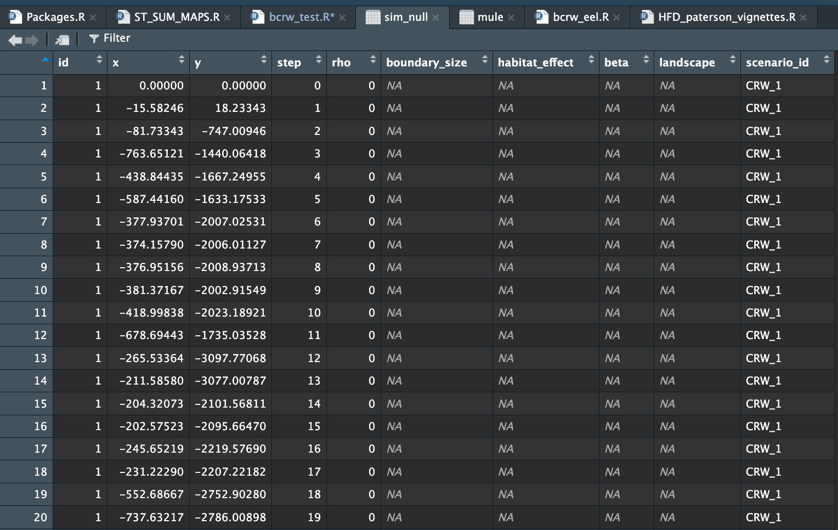Show data viewer in new window icon
Screen dimensions: 838x530
[x=63, y=40]
